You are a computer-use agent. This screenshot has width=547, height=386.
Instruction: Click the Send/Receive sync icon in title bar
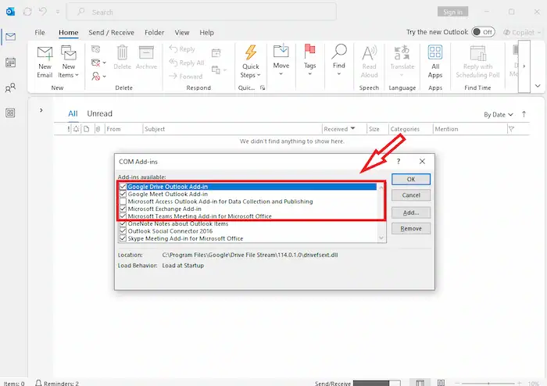(27, 12)
